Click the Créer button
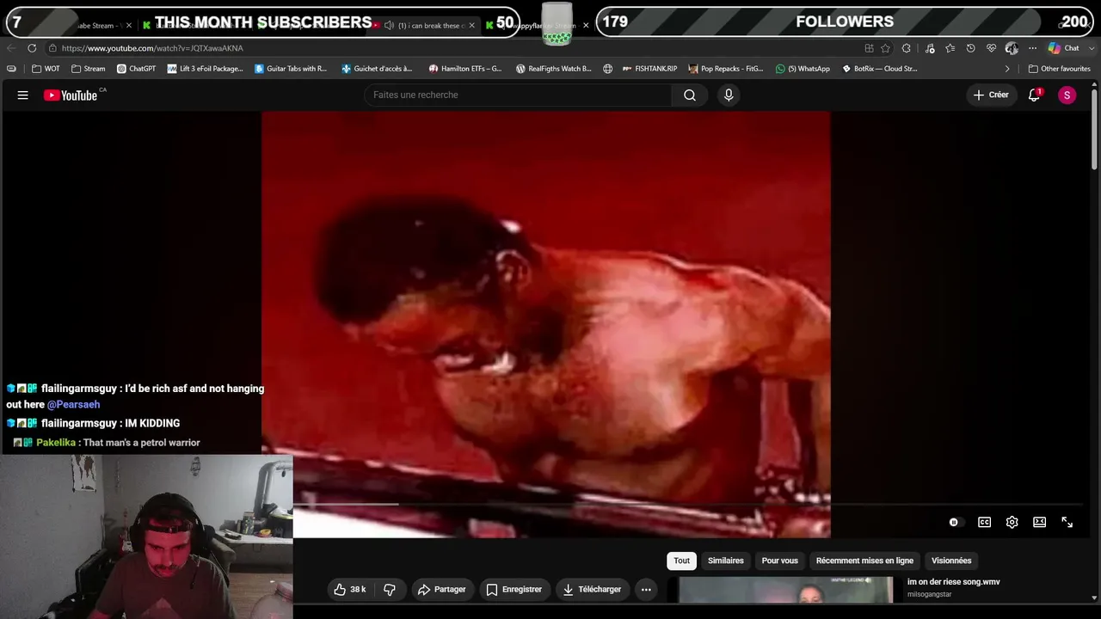Image resolution: width=1101 pixels, height=619 pixels. [x=990, y=95]
